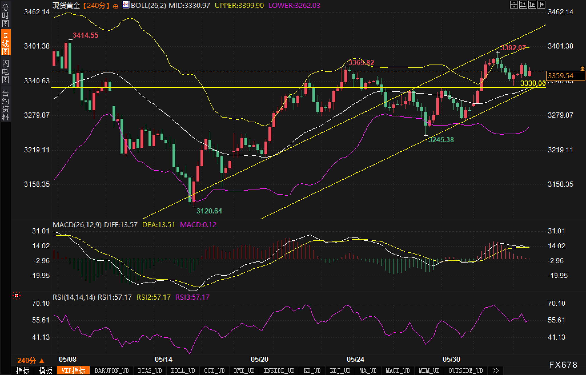Select K线图 mode in left sidebar
Image resolution: width=586 pixels, height=375 pixels.
[x=5, y=43]
